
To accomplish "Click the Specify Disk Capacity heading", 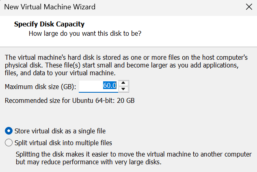I will (49, 24).
